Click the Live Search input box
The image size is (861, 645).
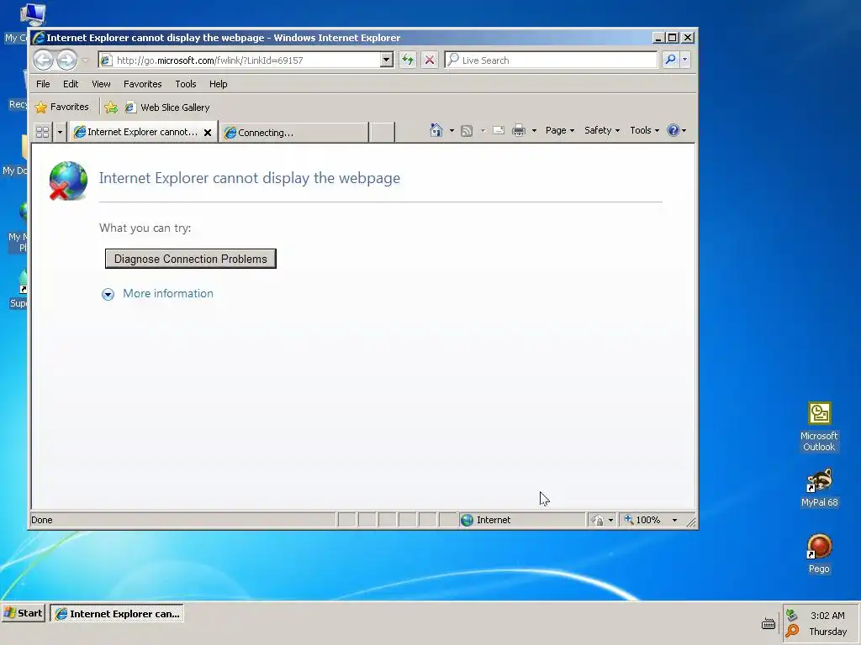pyautogui.click(x=551, y=60)
